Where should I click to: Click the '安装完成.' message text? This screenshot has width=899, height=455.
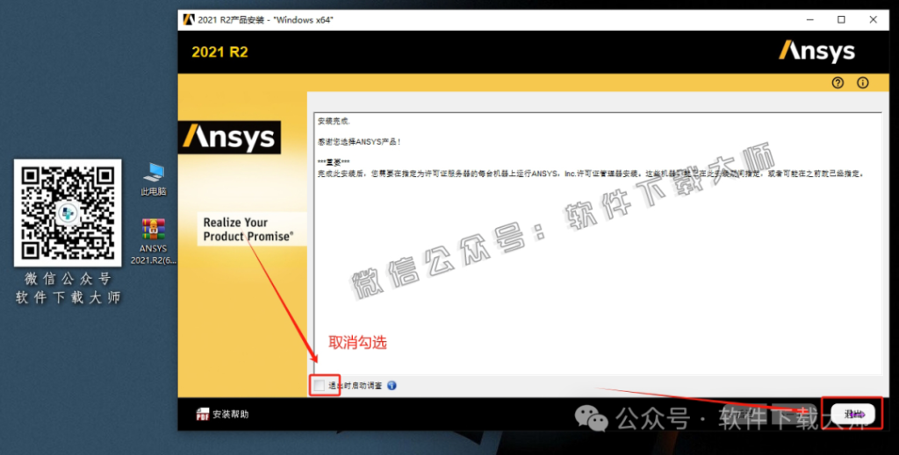tap(334, 121)
